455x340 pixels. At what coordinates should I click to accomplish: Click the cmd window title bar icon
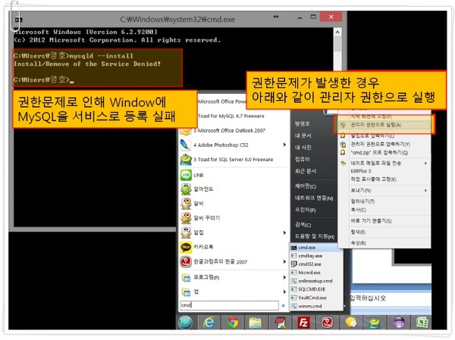point(18,20)
